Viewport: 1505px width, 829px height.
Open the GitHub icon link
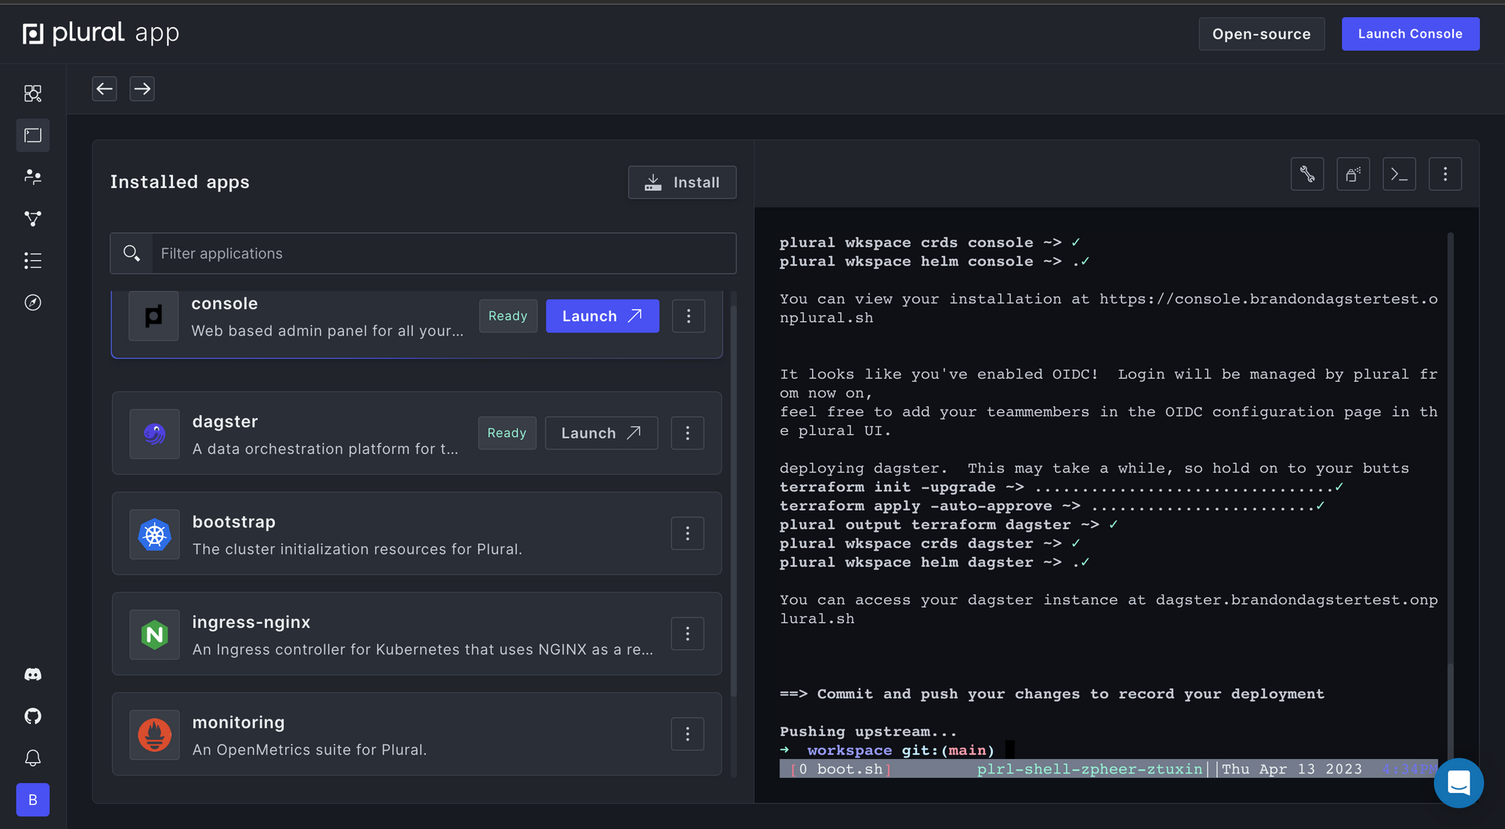33,716
